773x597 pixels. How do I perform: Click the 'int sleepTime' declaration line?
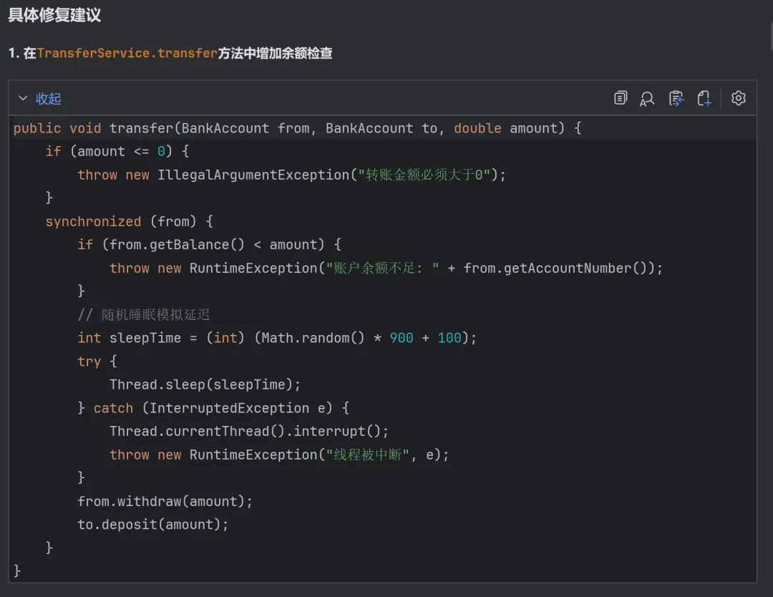pos(276,338)
